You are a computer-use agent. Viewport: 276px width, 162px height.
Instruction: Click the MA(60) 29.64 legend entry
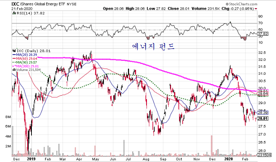[x=24, y=59]
